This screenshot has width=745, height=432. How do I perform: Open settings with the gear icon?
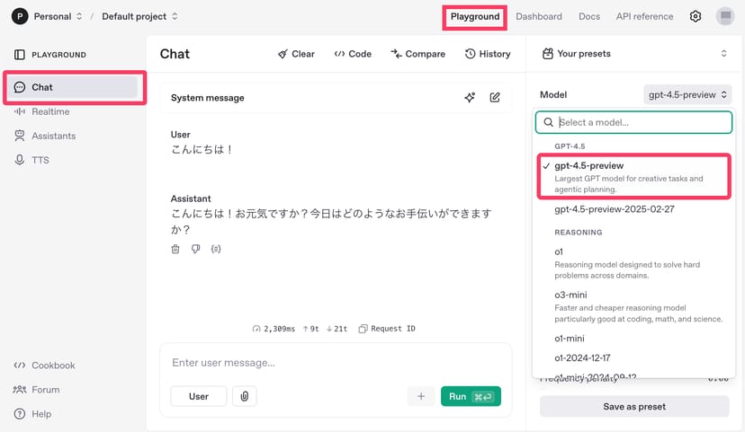(x=695, y=16)
